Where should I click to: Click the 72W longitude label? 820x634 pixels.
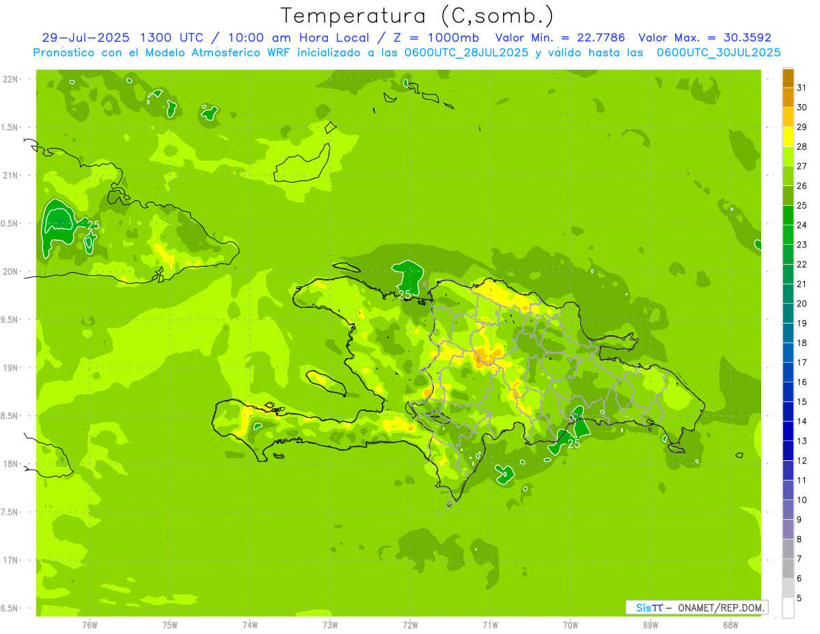click(410, 624)
